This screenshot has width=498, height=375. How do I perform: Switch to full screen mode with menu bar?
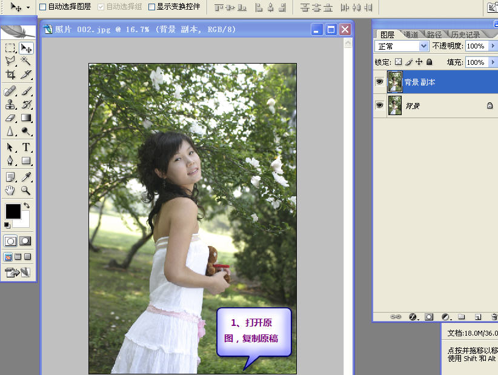tap(18, 256)
